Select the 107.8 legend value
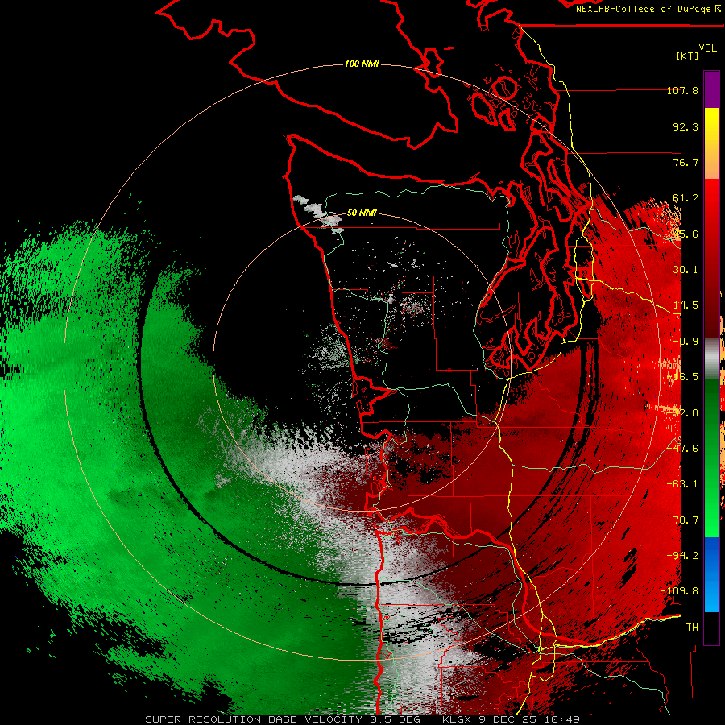The height and width of the screenshot is (725, 725). point(682,90)
